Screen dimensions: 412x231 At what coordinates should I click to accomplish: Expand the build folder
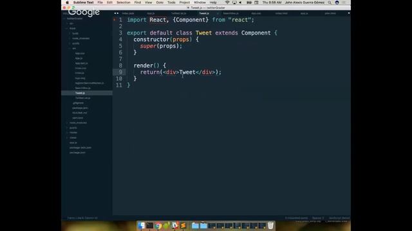[x=70, y=33]
